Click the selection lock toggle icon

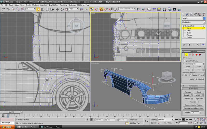tap(87, 120)
